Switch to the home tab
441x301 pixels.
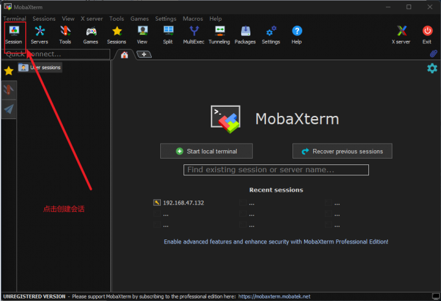[x=125, y=55]
